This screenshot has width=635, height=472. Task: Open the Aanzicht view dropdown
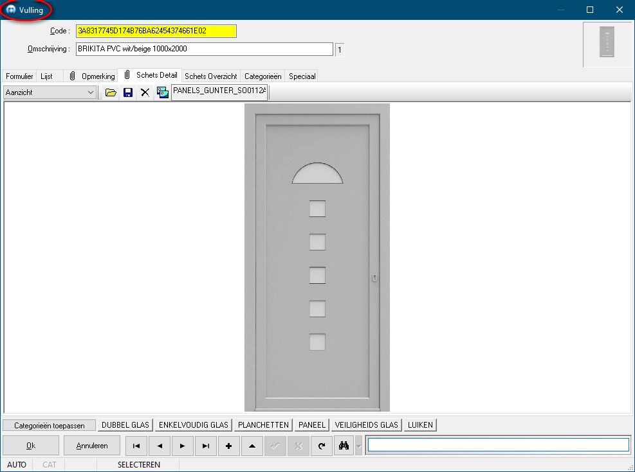50,92
